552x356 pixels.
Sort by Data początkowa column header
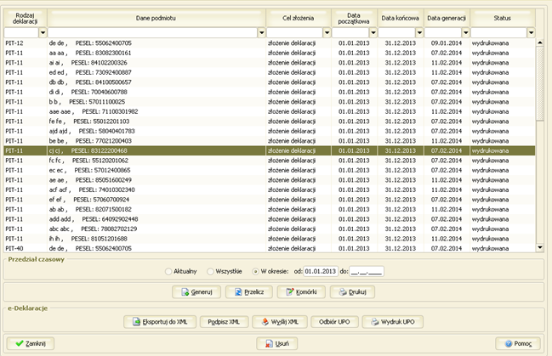click(x=354, y=19)
